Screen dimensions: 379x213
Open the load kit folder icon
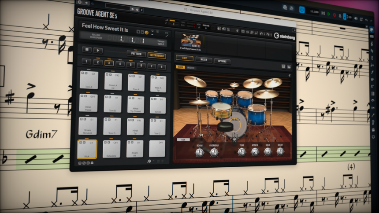coord(289,67)
